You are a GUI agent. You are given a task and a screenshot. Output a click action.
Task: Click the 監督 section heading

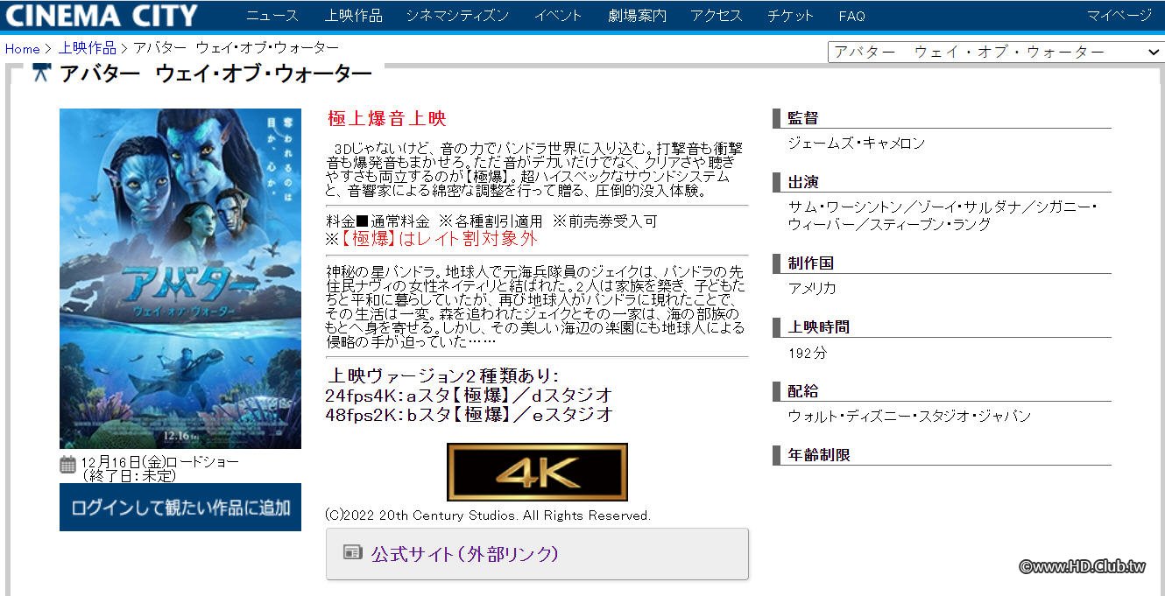[802, 118]
